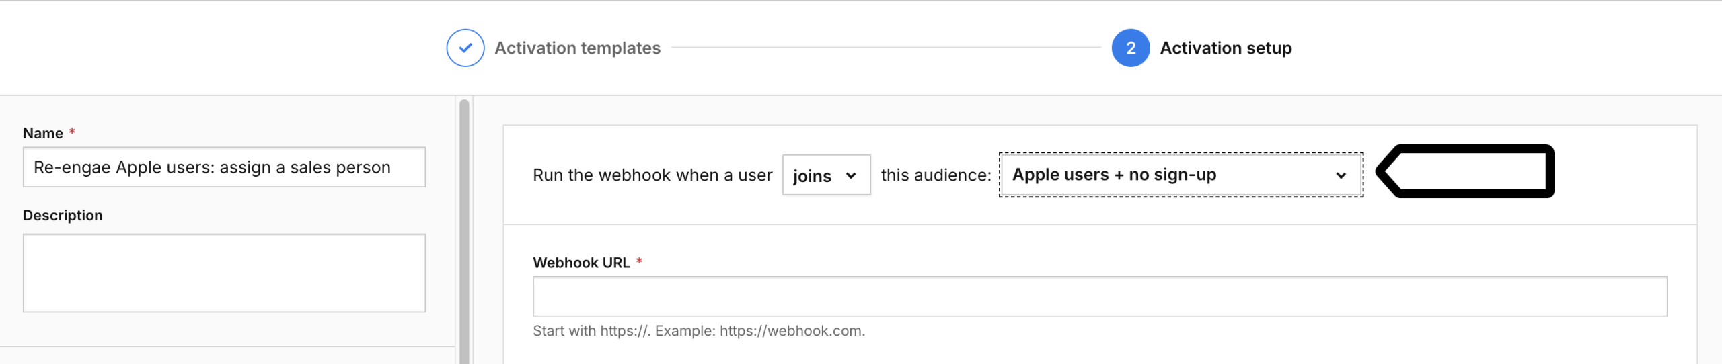Click the audience dropdown chevron arrow
This screenshot has height=364, width=1722.
tap(1341, 176)
